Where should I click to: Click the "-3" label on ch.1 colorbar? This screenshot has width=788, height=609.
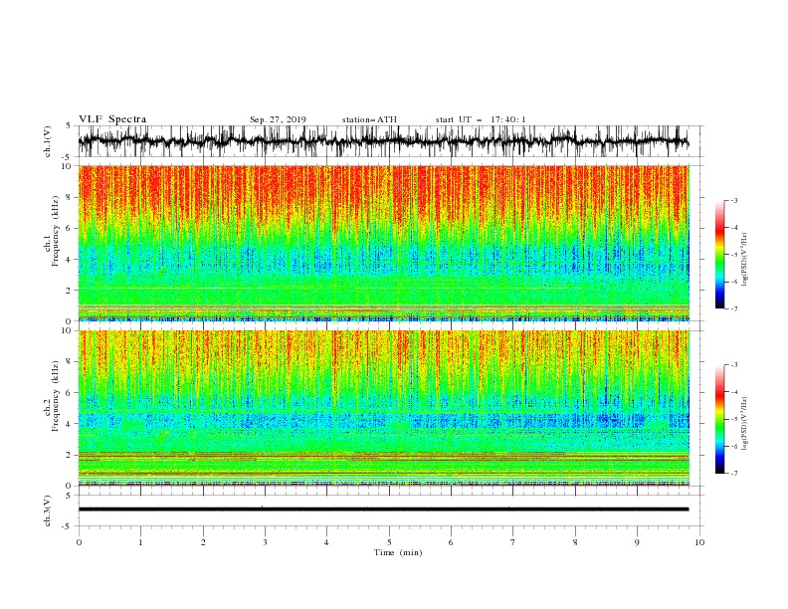tap(734, 200)
